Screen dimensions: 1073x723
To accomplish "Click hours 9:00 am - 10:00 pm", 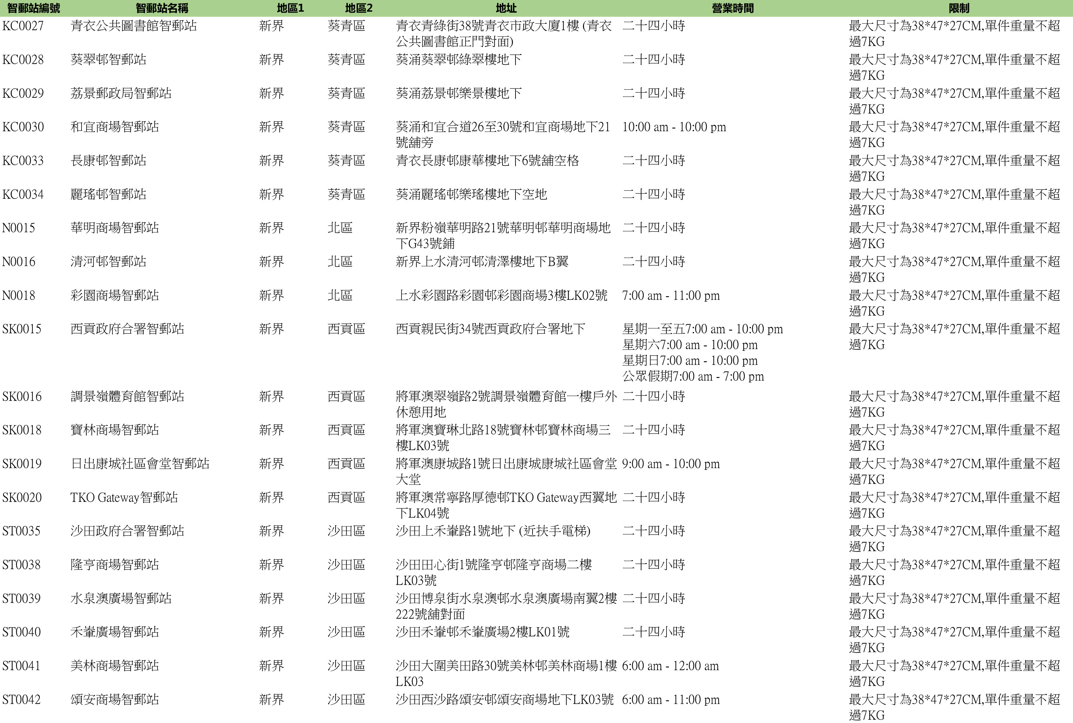I will pos(671,463).
